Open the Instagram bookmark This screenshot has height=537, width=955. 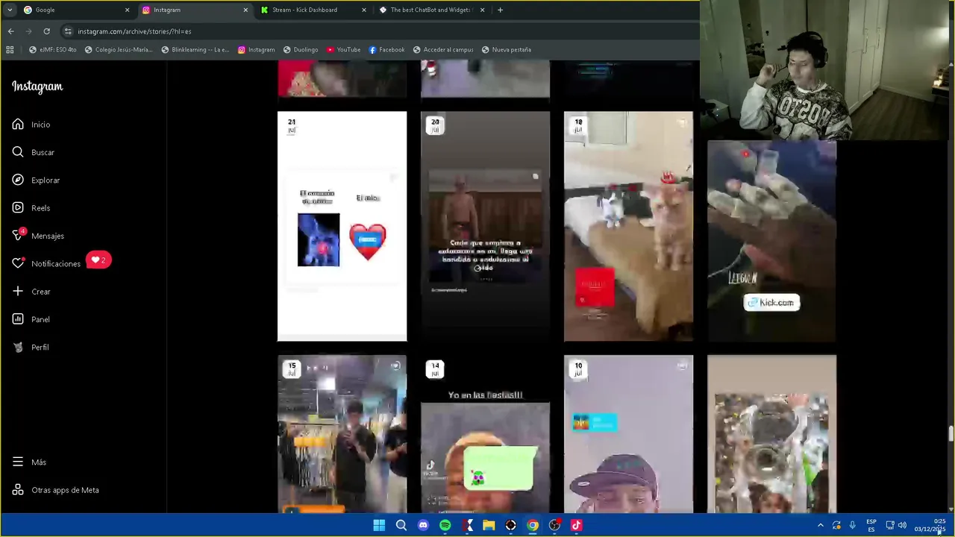[256, 50]
